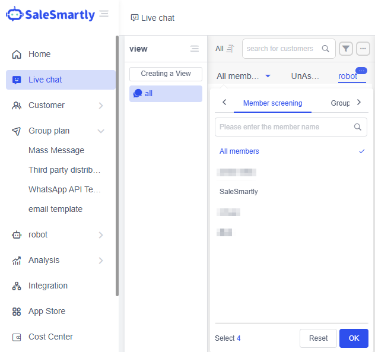Expand the All members dropdown
Image resolution: width=375 pixels, height=352 pixels.
click(x=268, y=76)
